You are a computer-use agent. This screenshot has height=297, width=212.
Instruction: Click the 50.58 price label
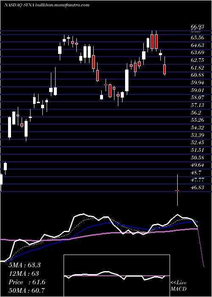coord(198,157)
